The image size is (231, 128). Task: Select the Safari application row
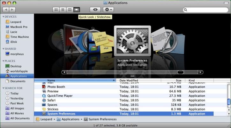point(124,100)
